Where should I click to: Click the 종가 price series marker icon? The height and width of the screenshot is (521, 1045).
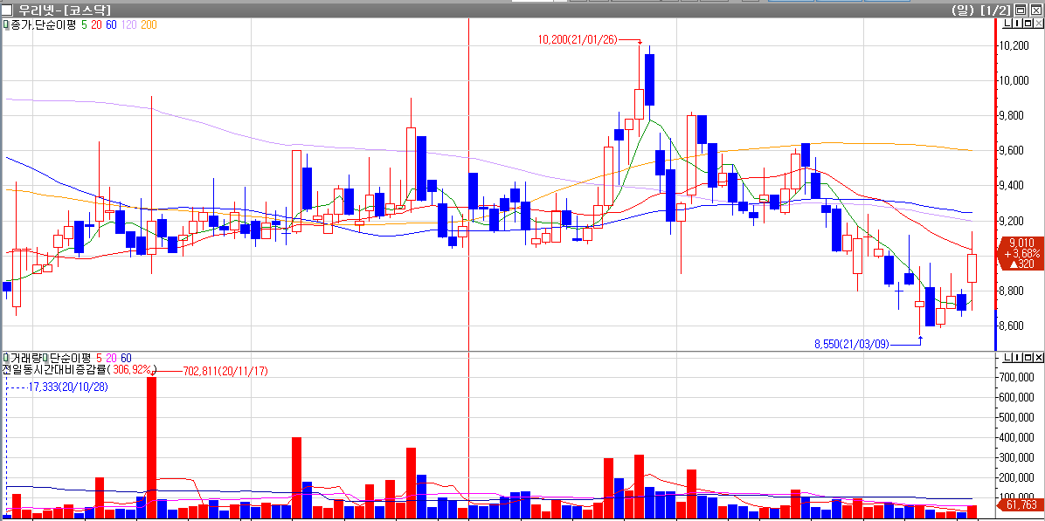tap(6, 24)
